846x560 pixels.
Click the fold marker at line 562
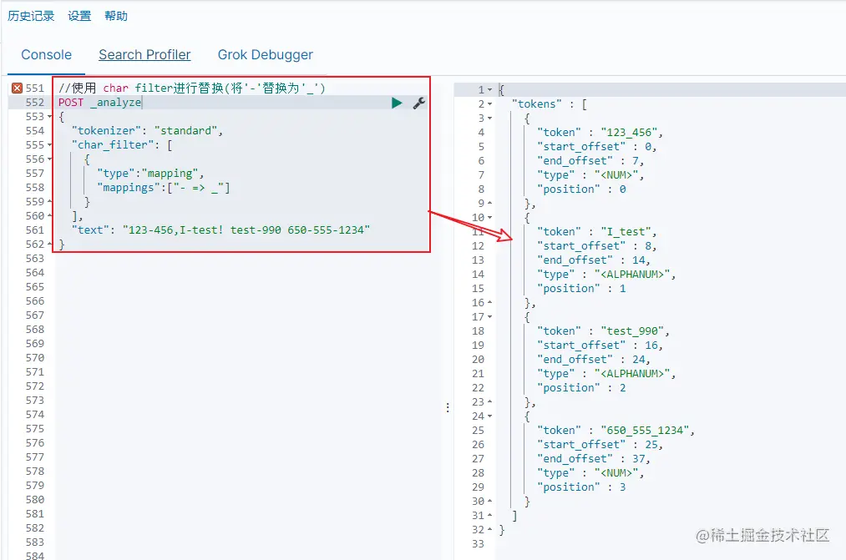coord(49,245)
